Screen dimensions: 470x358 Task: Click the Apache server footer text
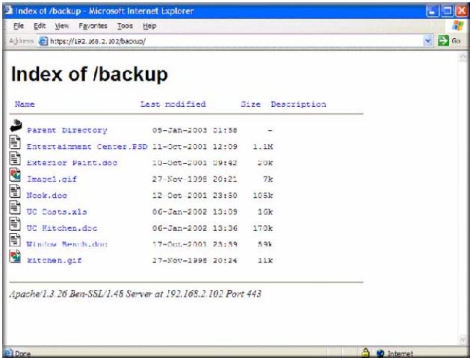click(135, 294)
